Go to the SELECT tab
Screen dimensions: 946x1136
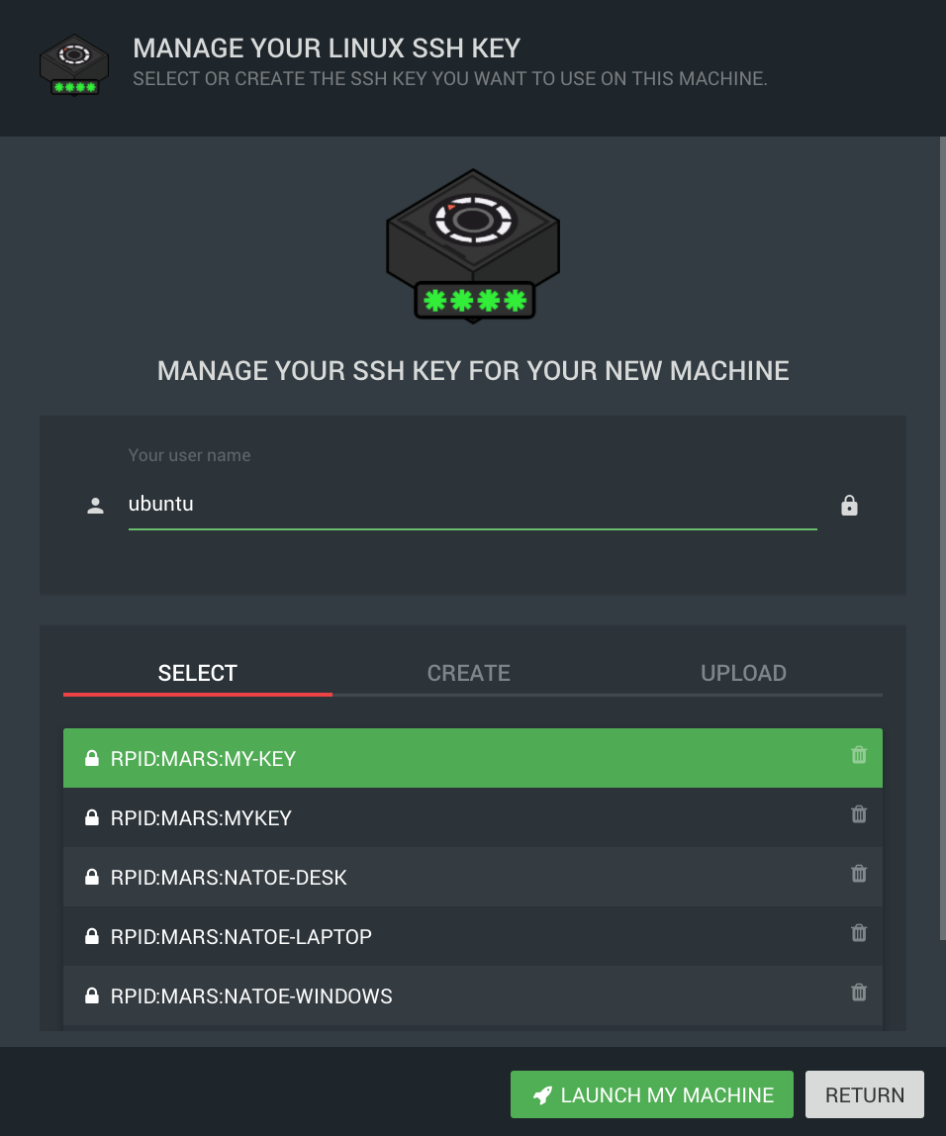point(198,673)
